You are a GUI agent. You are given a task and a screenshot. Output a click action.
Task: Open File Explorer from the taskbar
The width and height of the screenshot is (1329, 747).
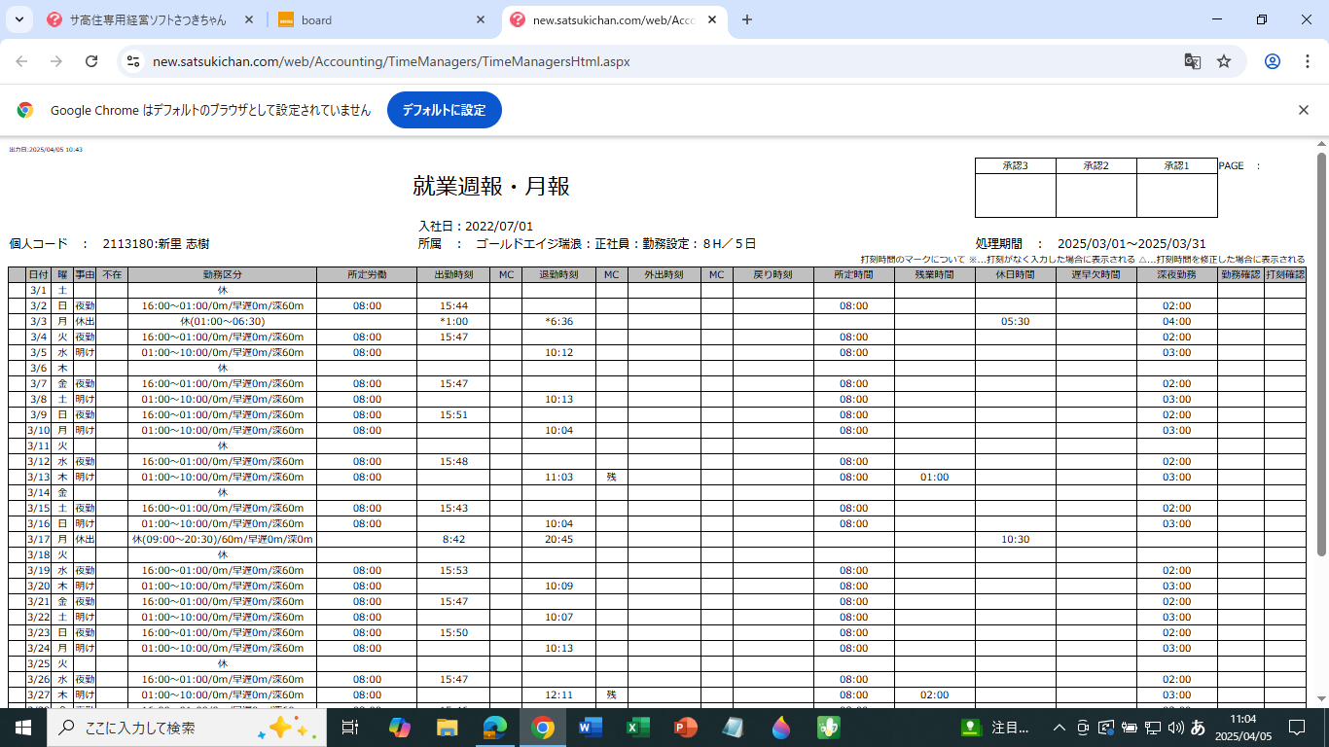point(448,728)
